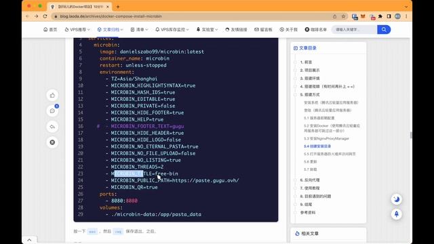The width and height of the screenshot is (434, 244).
Task: Click the rocket back-to-top button
Action: coord(396,214)
